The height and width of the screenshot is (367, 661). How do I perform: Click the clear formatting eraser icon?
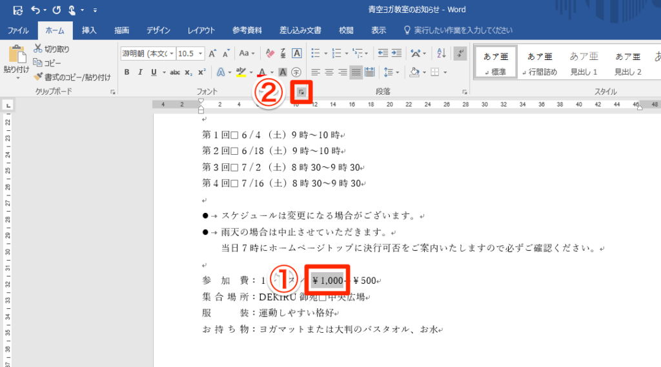[270, 54]
